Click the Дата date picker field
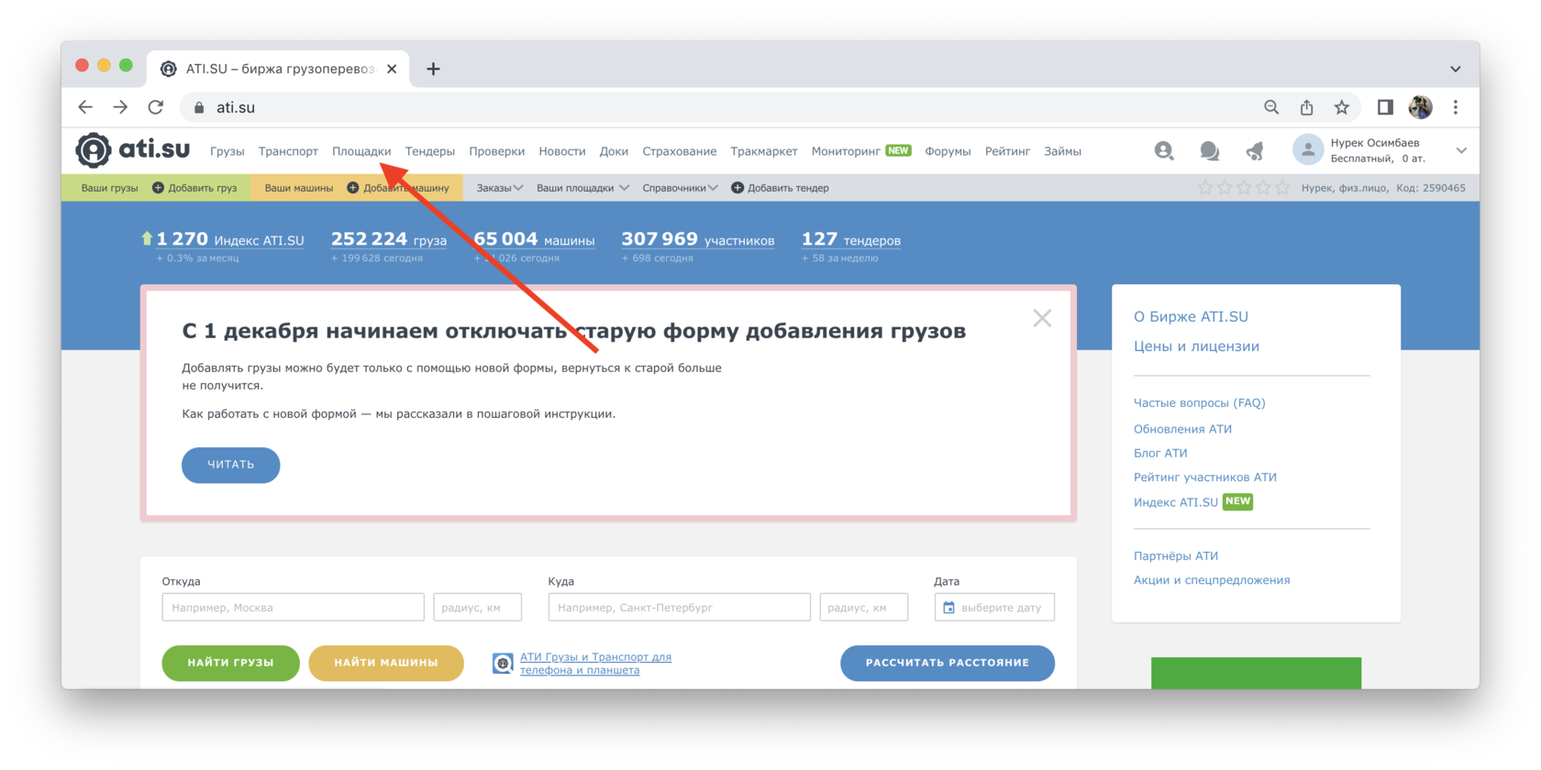The image size is (1541, 770). tap(994, 608)
